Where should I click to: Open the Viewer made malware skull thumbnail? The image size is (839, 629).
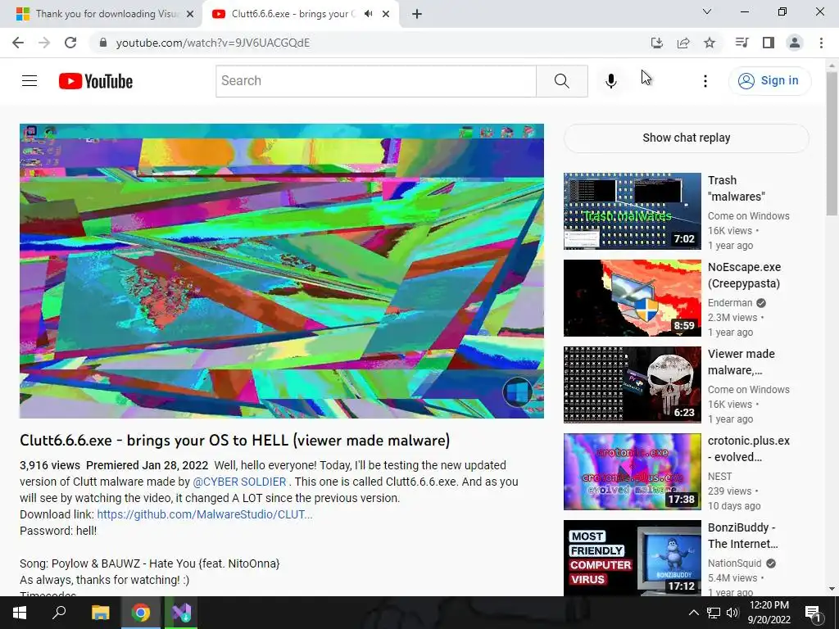(x=632, y=385)
